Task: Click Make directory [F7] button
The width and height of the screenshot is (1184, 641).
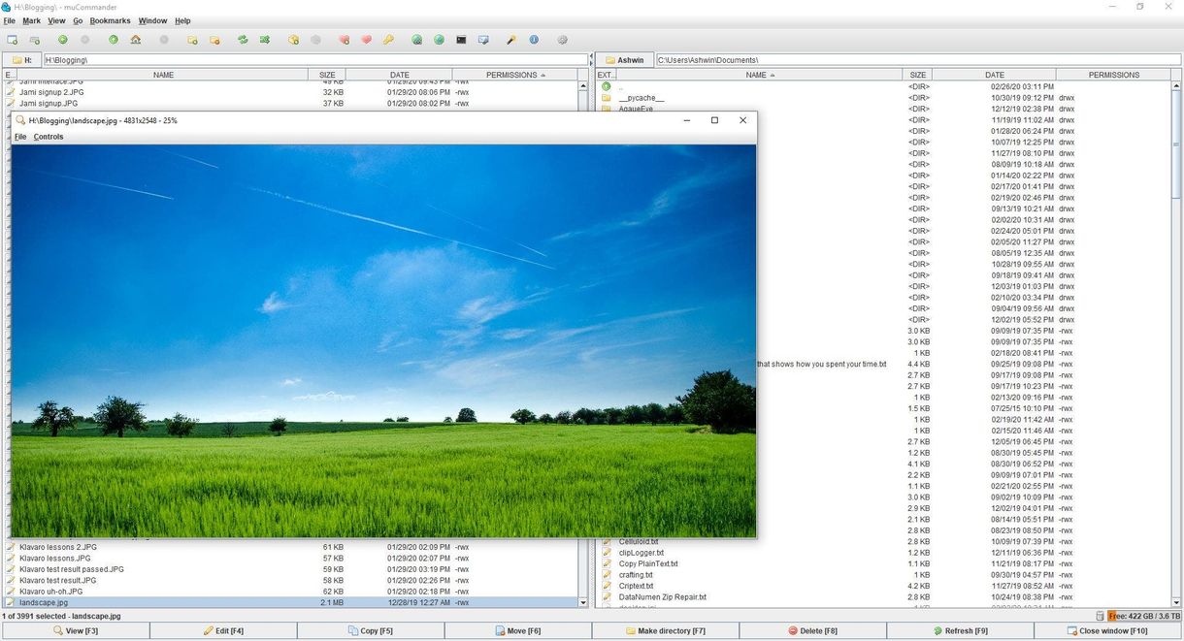Action: click(x=665, y=630)
